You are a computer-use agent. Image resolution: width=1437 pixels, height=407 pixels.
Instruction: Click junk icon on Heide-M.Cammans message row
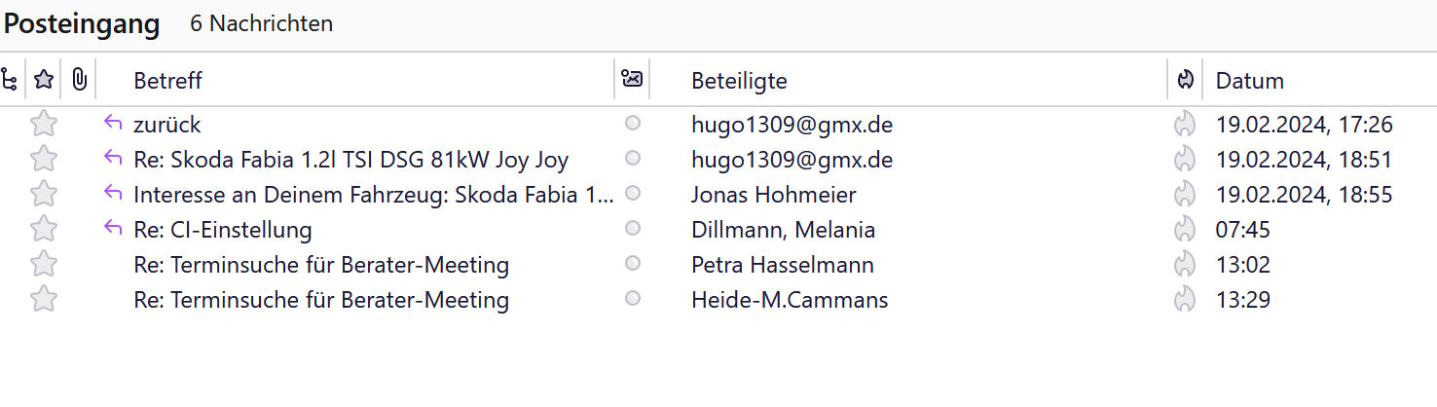(x=1184, y=300)
